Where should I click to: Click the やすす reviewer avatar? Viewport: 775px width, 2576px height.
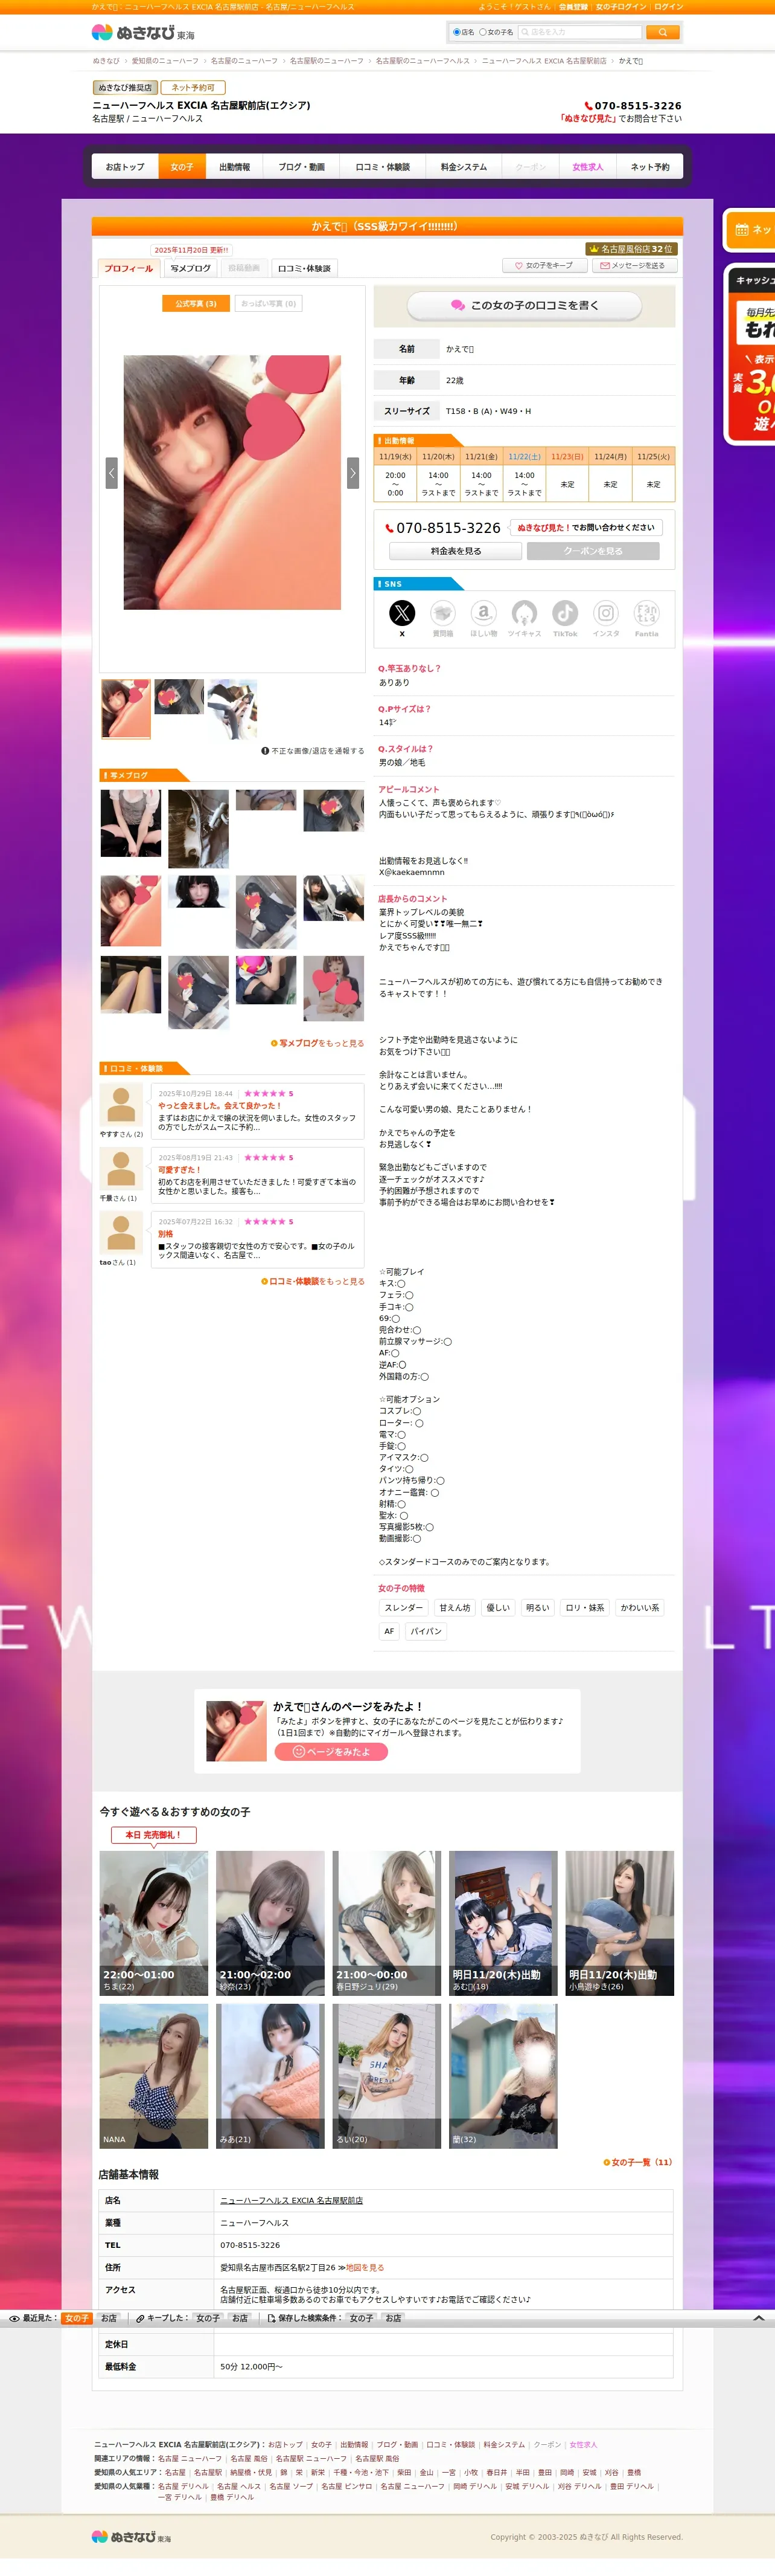coord(121,1105)
